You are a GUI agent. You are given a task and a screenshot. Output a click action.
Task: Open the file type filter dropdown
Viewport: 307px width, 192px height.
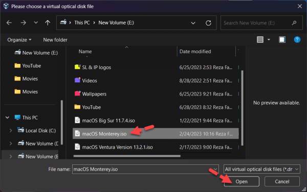(262, 169)
